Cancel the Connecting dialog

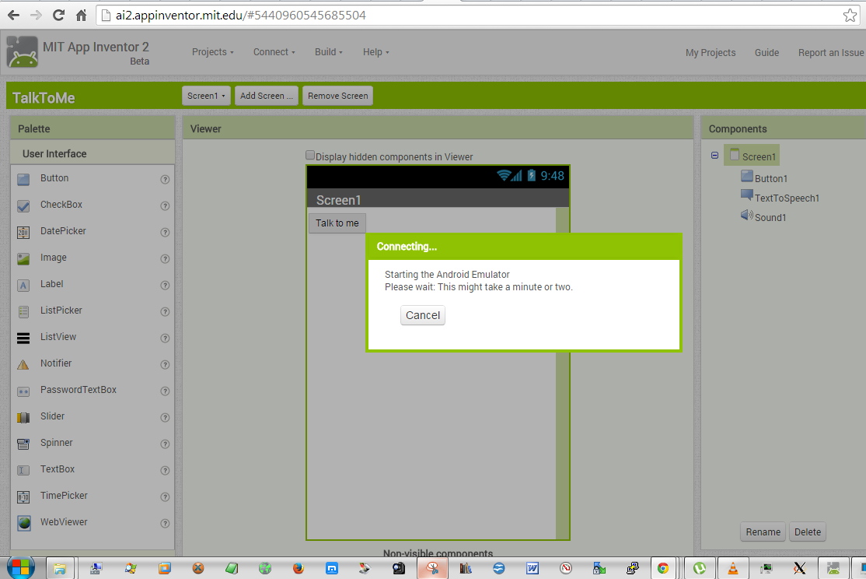423,315
